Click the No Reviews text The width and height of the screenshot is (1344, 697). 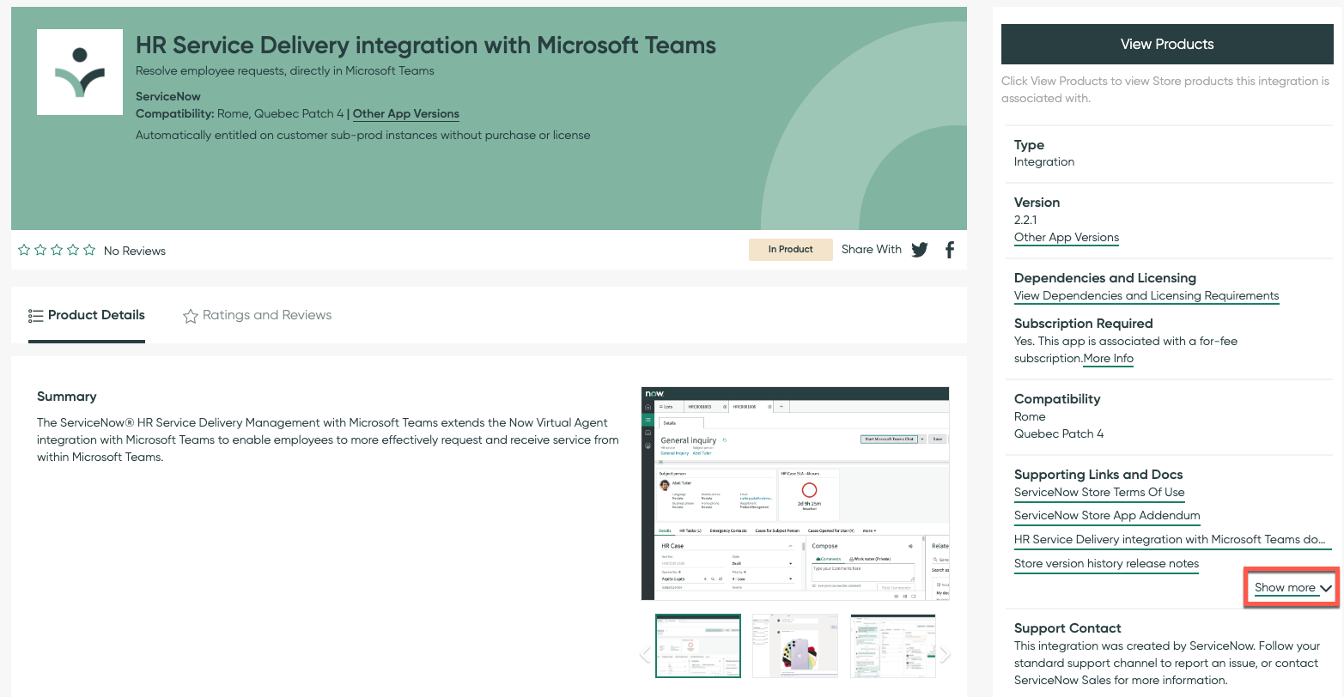pyautogui.click(x=135, y=251)
